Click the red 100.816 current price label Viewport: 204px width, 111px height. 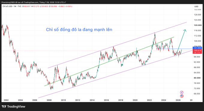click(197, 50)
